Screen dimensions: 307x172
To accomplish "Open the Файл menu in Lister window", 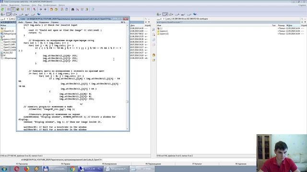I will [x=21, y=22].
